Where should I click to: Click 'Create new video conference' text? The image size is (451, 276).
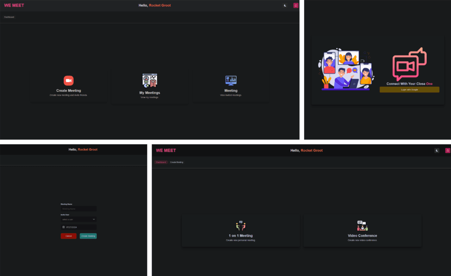click(362, 240)
